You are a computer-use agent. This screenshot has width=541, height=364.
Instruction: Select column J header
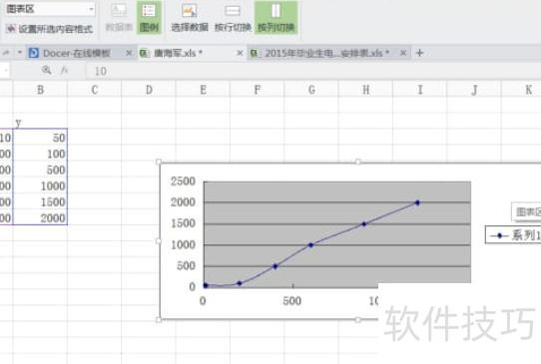[474, 90]
